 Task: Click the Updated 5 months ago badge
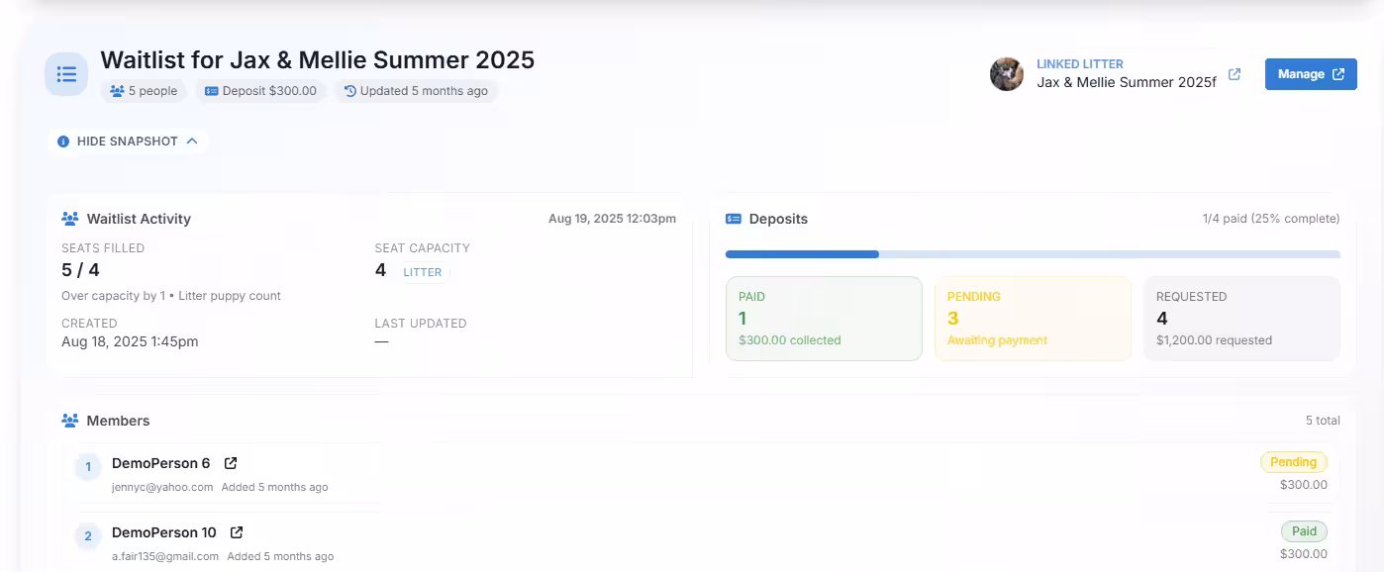(416, 91)
